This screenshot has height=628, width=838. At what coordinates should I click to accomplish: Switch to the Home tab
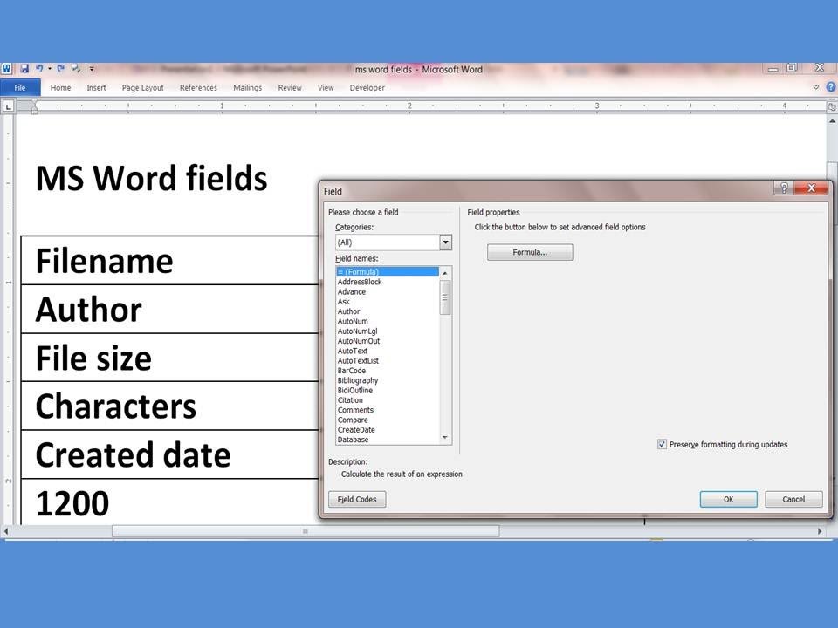tap(60, 87)
